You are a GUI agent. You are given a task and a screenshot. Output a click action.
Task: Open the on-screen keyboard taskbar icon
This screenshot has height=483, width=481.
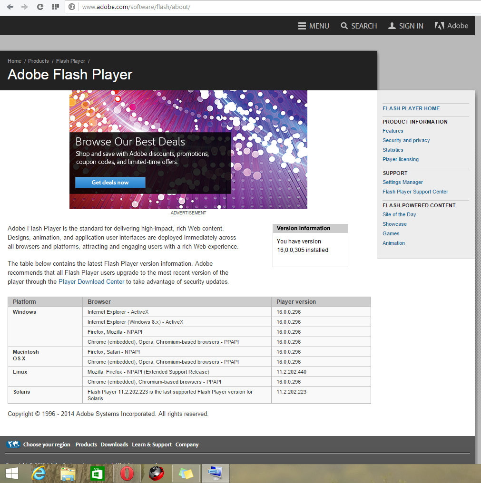215,473
